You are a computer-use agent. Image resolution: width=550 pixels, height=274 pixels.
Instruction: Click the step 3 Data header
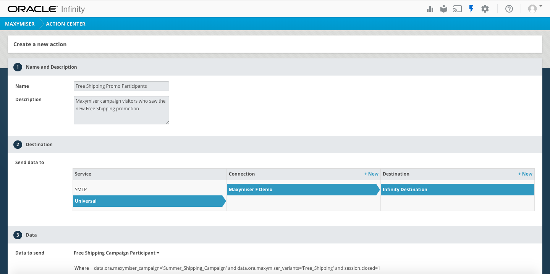click(x=275, y=235)
